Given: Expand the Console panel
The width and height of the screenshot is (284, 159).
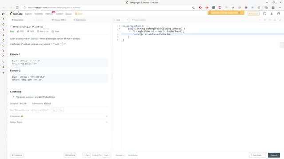Looking at the screenshot, I should coord(120,155).
